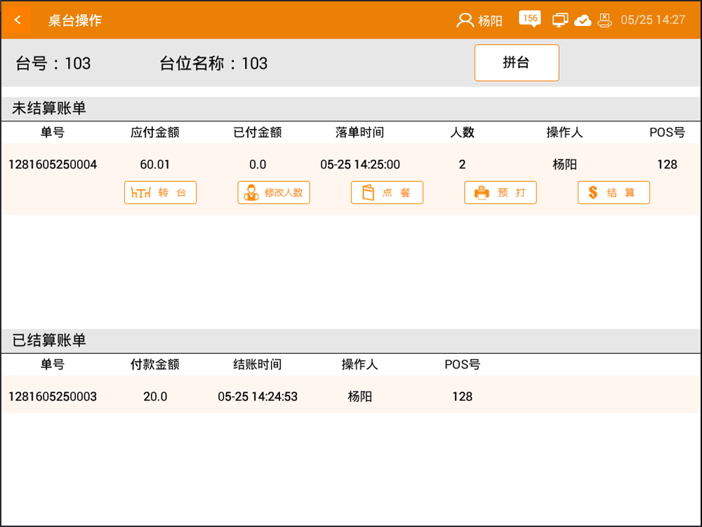Viewport: 702px width, 527px height.
Task: Click operator 杨阳 in the settled row
Action: (x=360, y=396)
